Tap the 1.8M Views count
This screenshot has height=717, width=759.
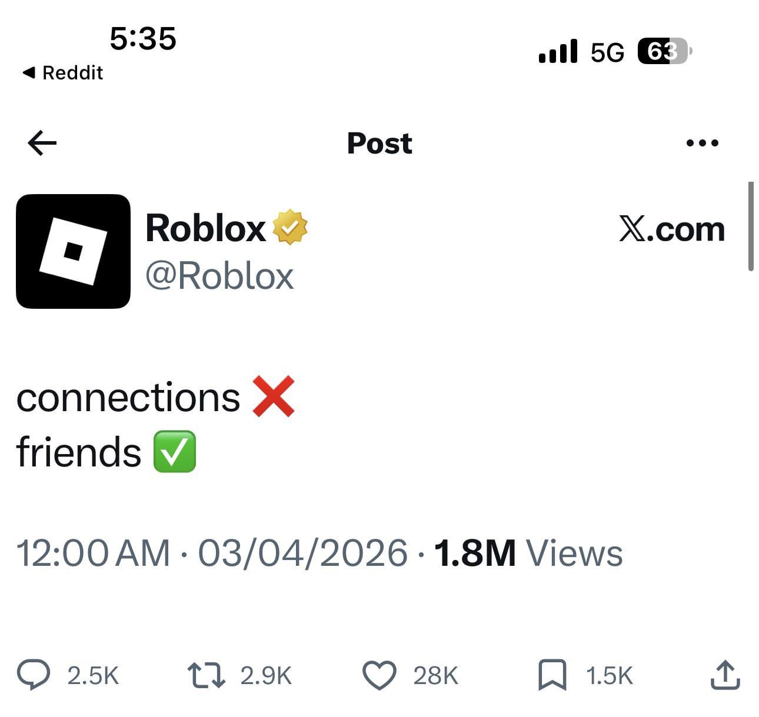coord(528,553)
